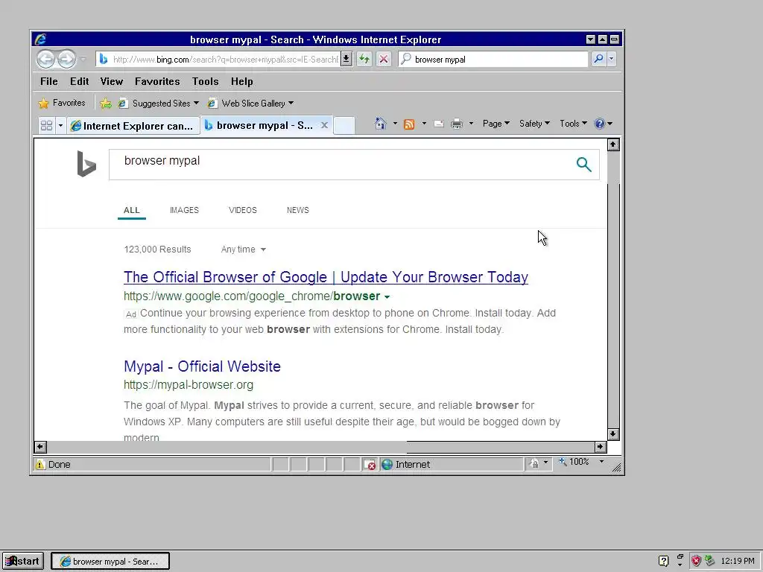Click the Help question mark icon
763x572 pixels.
(600, 124)
